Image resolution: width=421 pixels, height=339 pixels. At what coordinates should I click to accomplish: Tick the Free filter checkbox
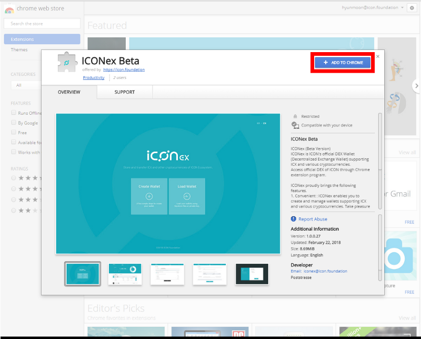[14, 132]
